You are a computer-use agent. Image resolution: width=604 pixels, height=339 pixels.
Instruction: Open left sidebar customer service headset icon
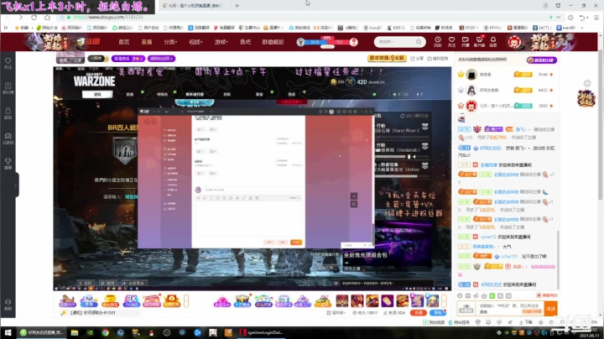point(8,305)
